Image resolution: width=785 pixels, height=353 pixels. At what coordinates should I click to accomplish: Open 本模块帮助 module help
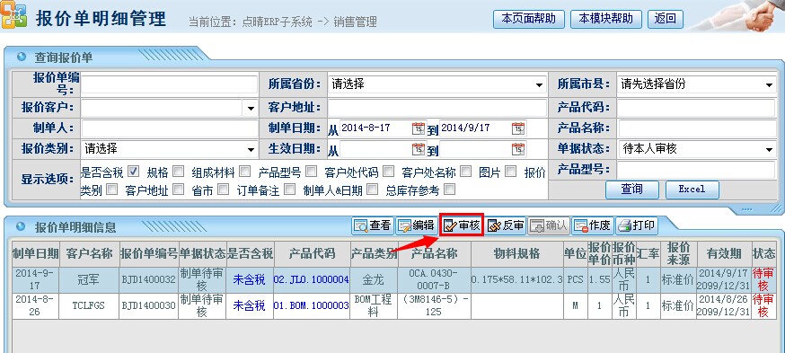point(606,20)
